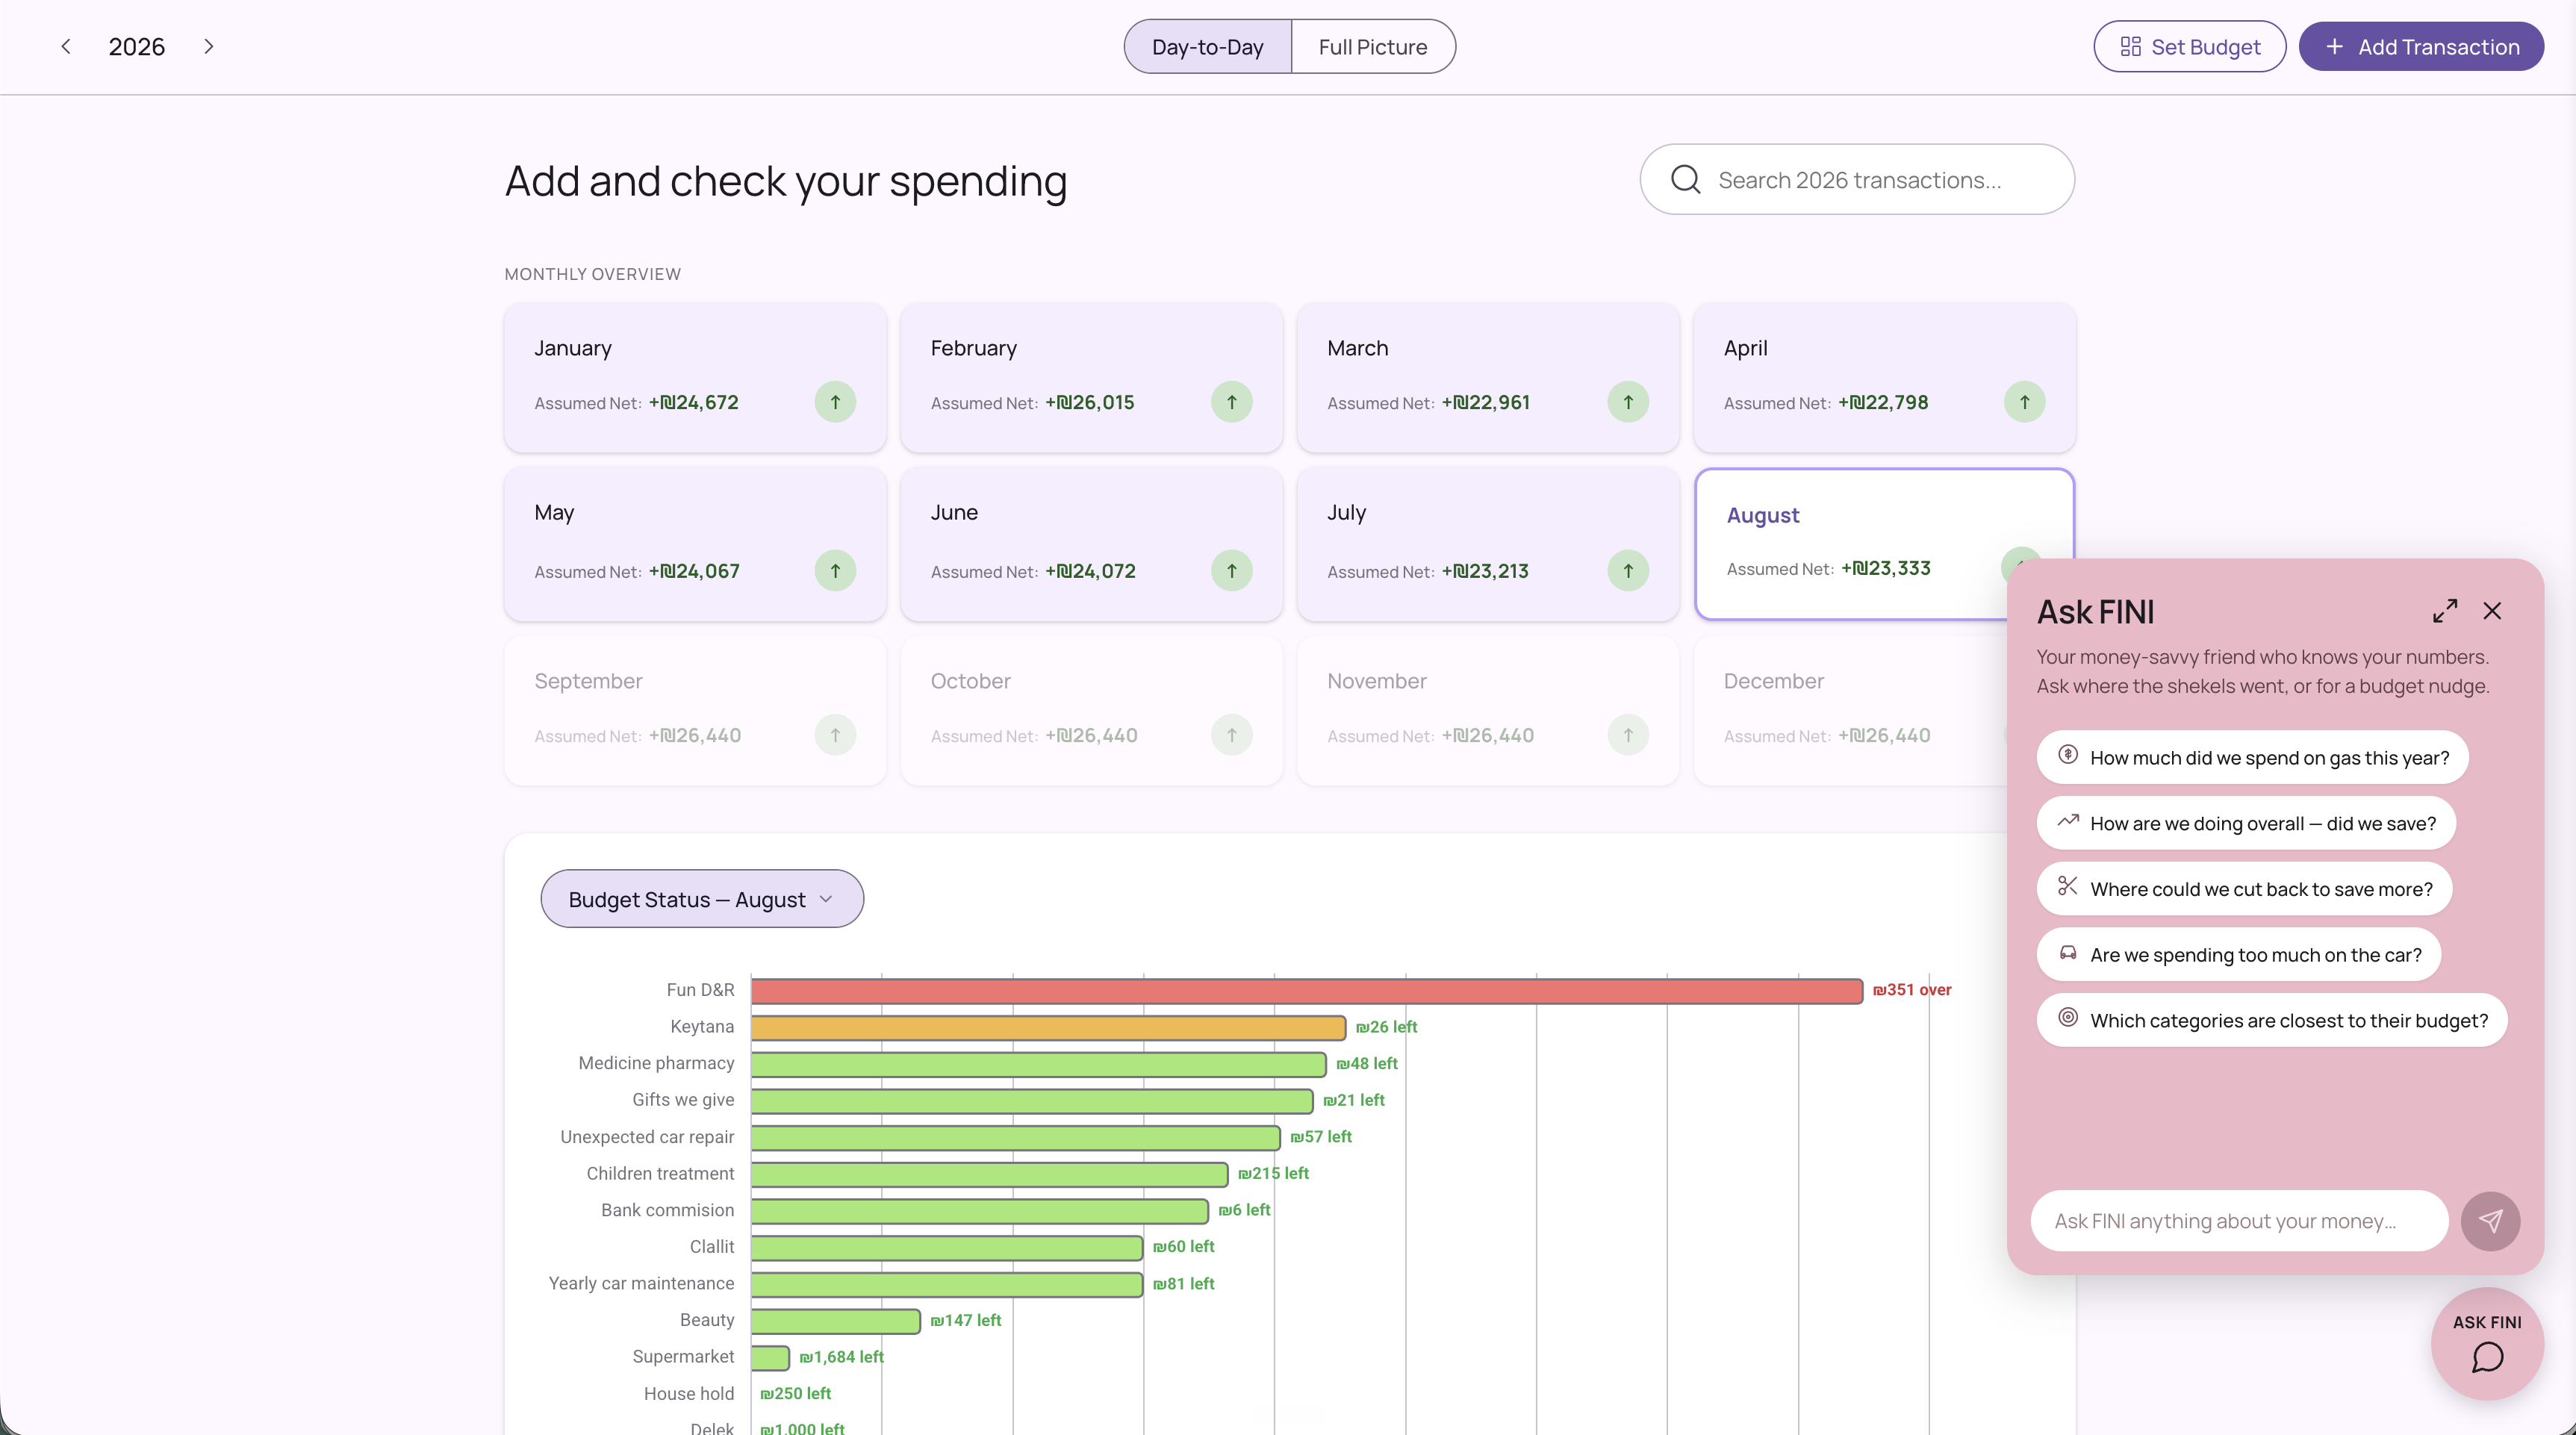This screenshot has height=1435, width=2576.
Task: Go to next year arrow
Action: tap(208, 46)
